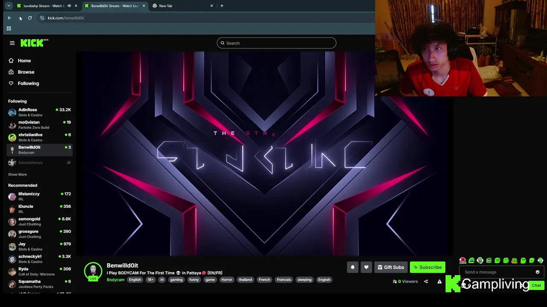This screenshot has height=307, width=547.
Task: Go to Following in sidebar
Action: (28, 83)
